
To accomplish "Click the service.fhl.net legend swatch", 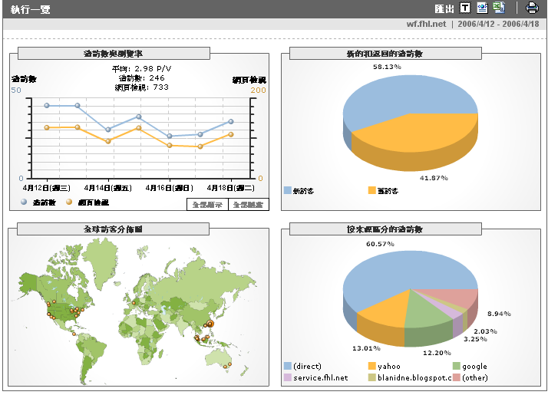I will [x=288, y=377].
